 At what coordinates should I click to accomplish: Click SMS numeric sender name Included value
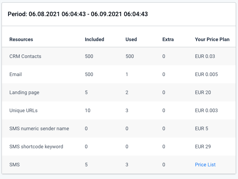(x=86, y=129)
